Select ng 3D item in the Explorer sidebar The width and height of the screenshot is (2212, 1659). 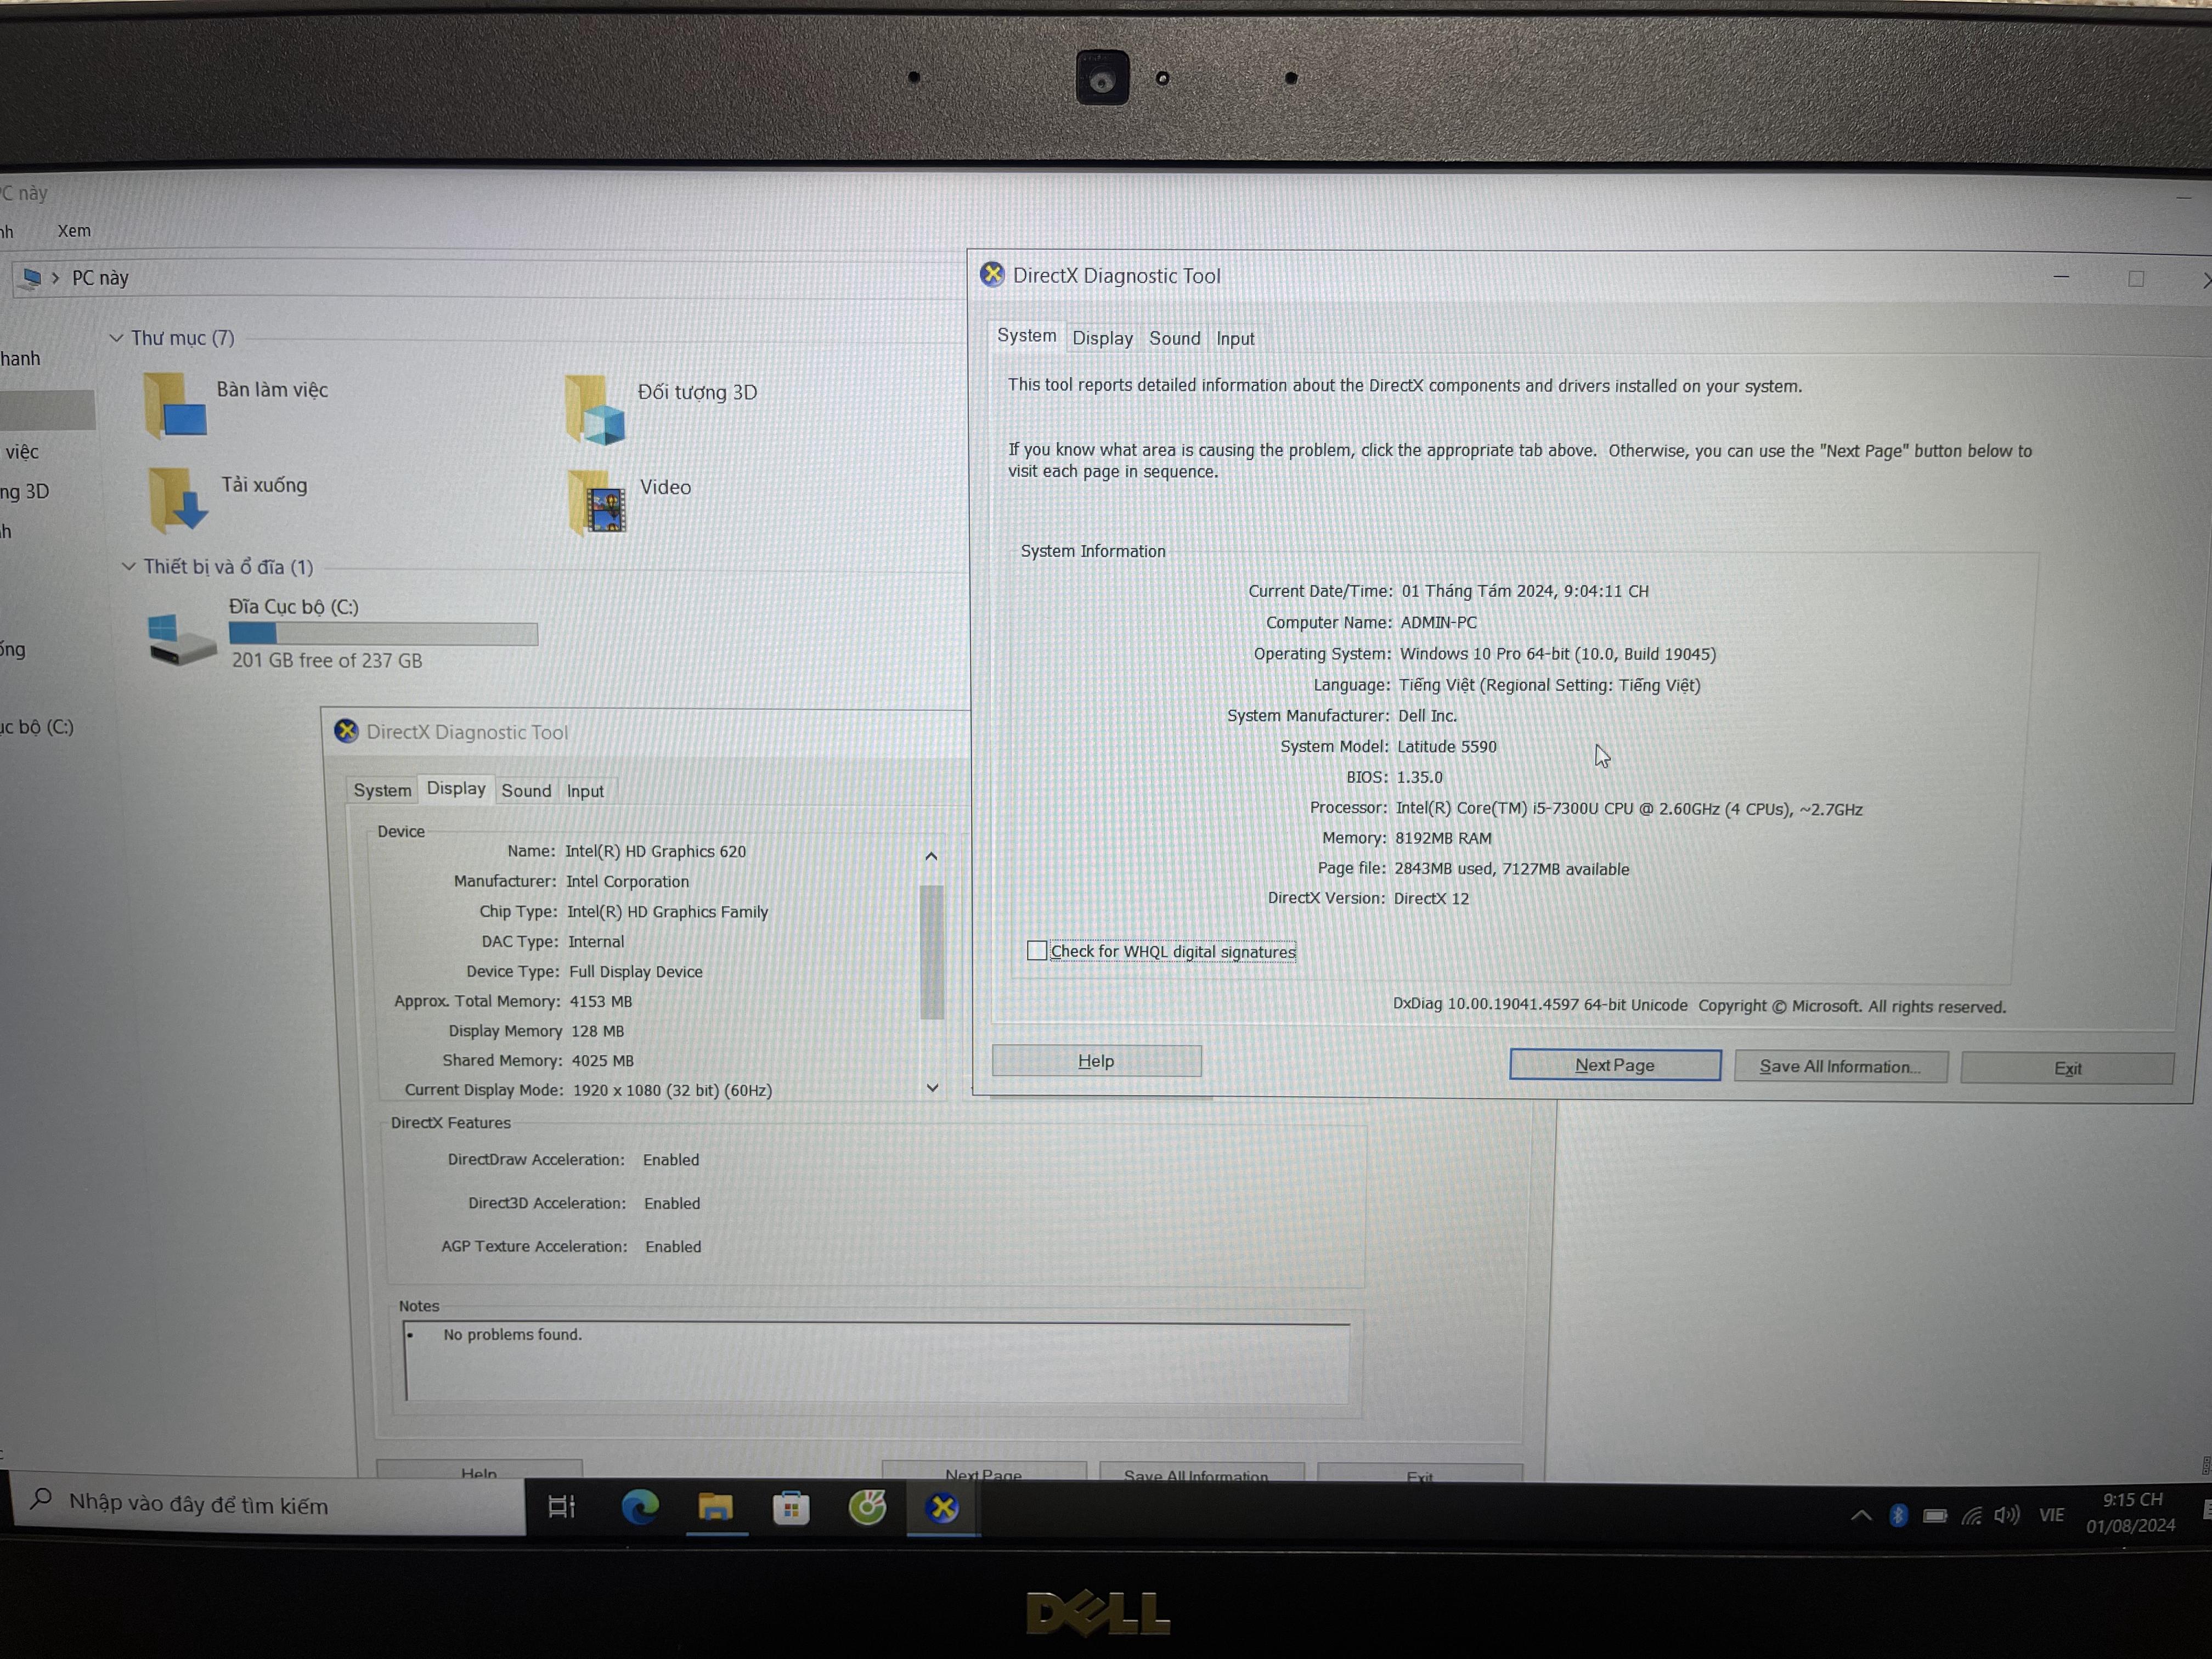click(25, 491)
